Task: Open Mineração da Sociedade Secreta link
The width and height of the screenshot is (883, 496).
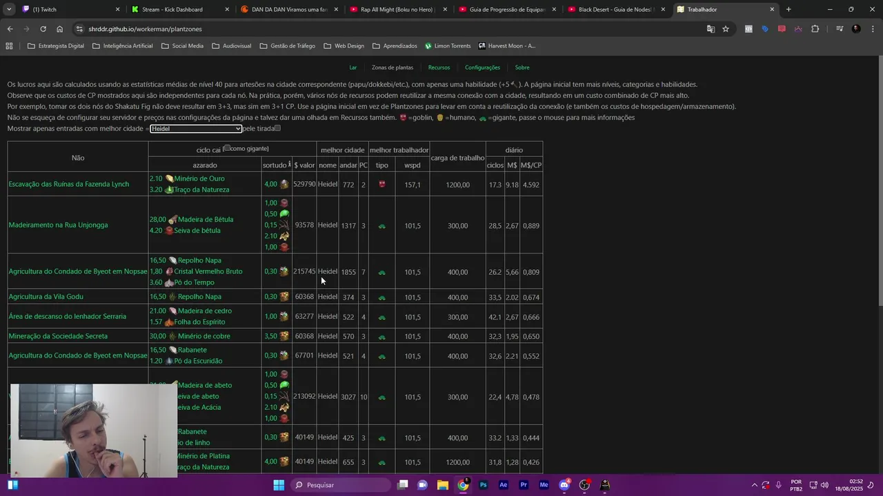Action: (58, 336)
